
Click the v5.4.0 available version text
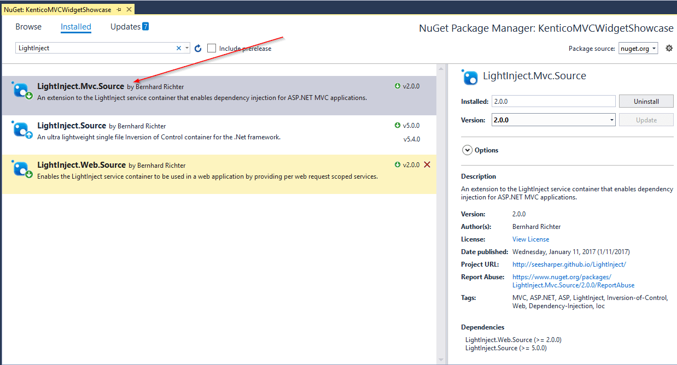click(412, 139)
